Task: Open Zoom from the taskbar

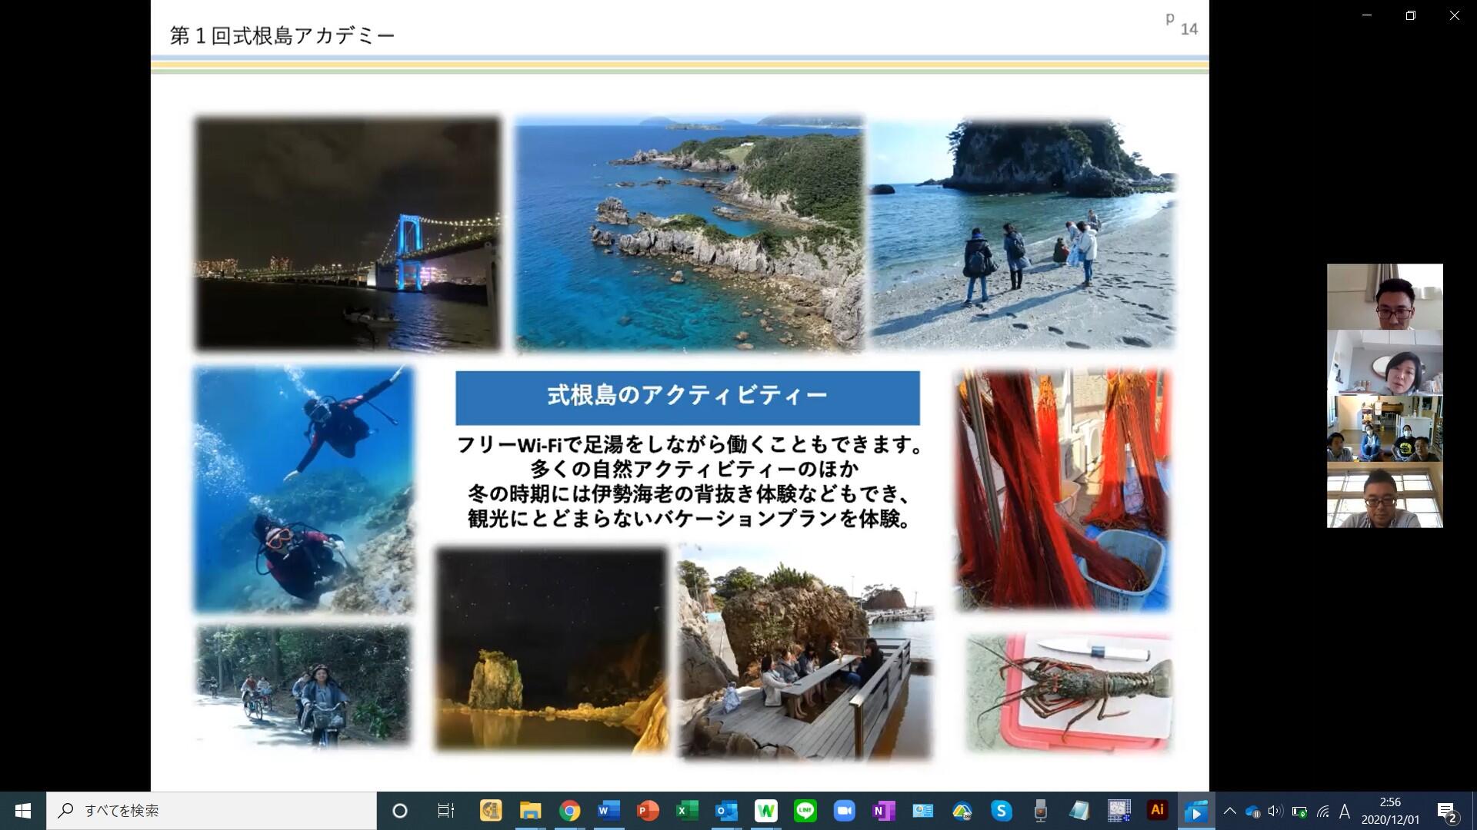Action: (845, 811)
